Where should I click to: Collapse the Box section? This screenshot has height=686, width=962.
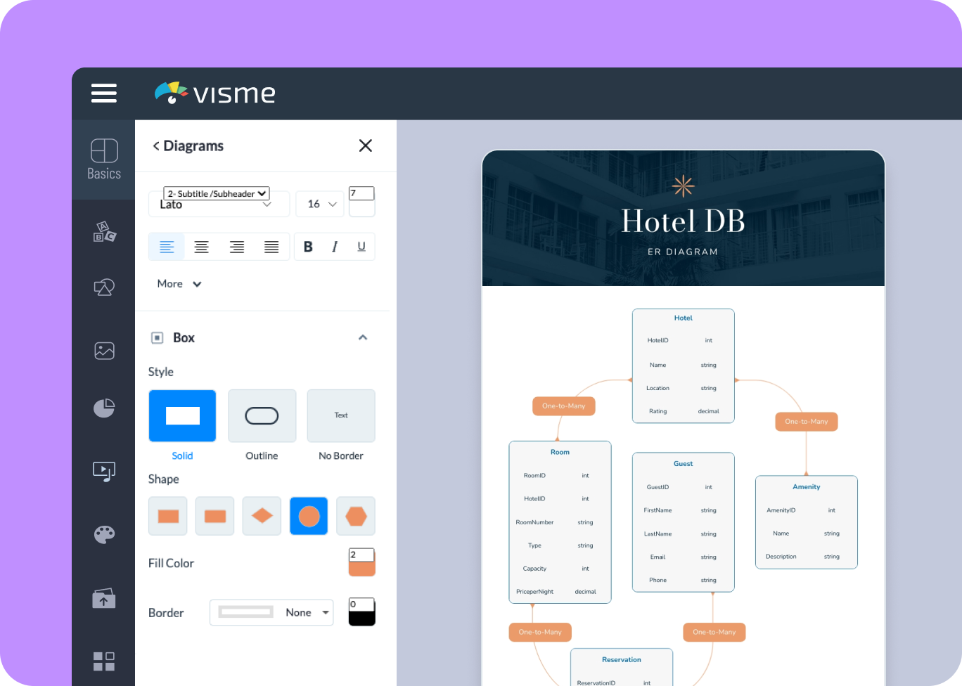pos(363,337)
